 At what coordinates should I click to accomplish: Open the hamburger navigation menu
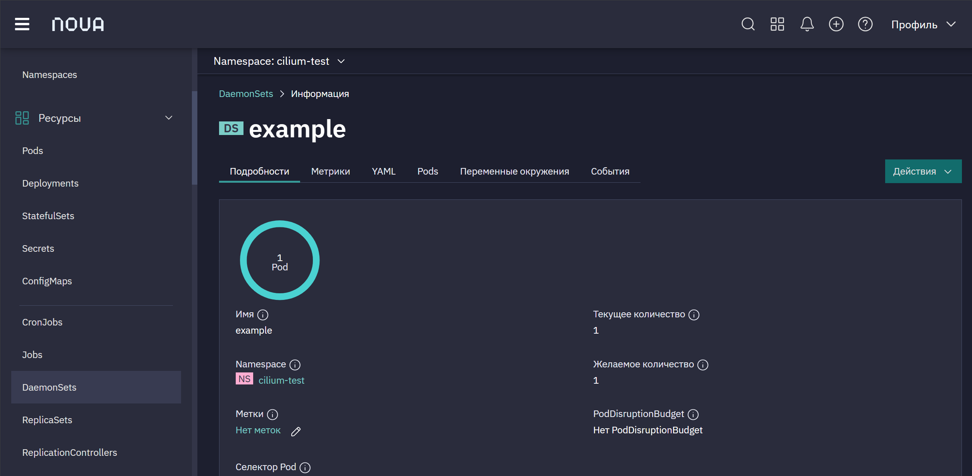tap(22, 24)
